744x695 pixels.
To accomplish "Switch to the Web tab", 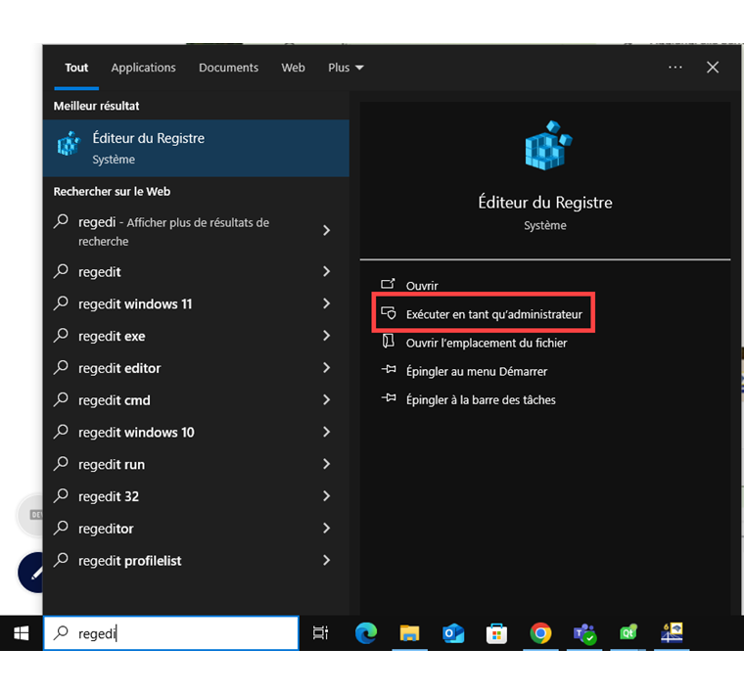I will [x=293, y=68].
